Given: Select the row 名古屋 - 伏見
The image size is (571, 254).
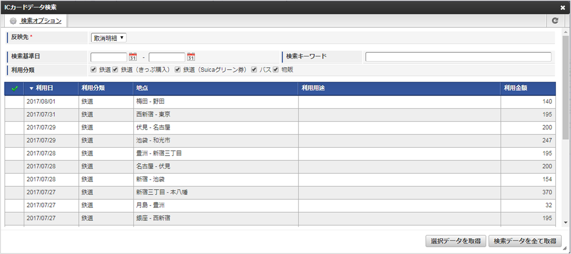Looking at the screenshot, I should [x=280, y=167].
